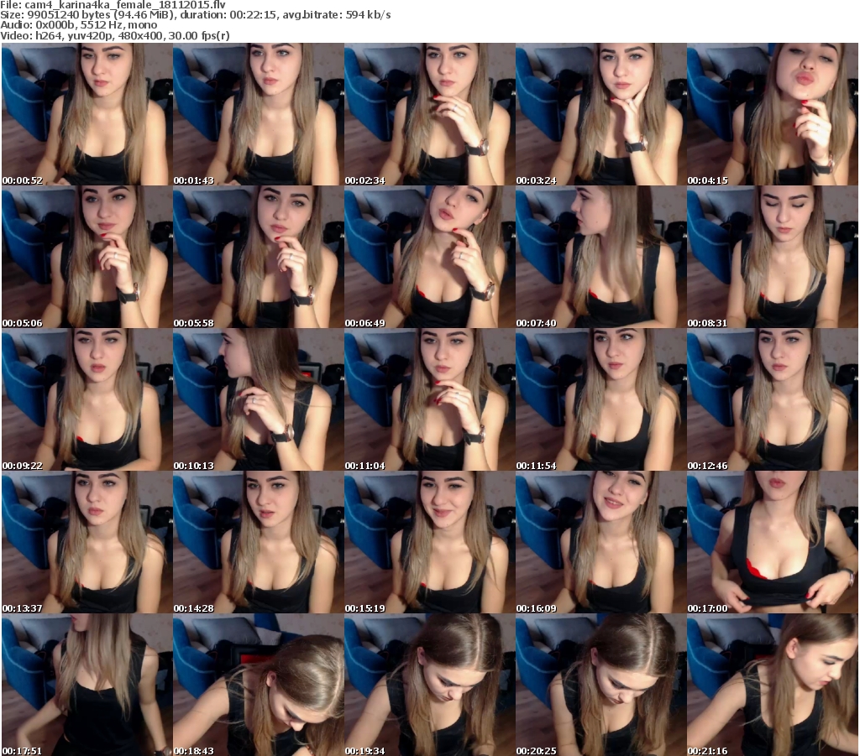
Task: Click the File name header line
Action: [113, 5]
